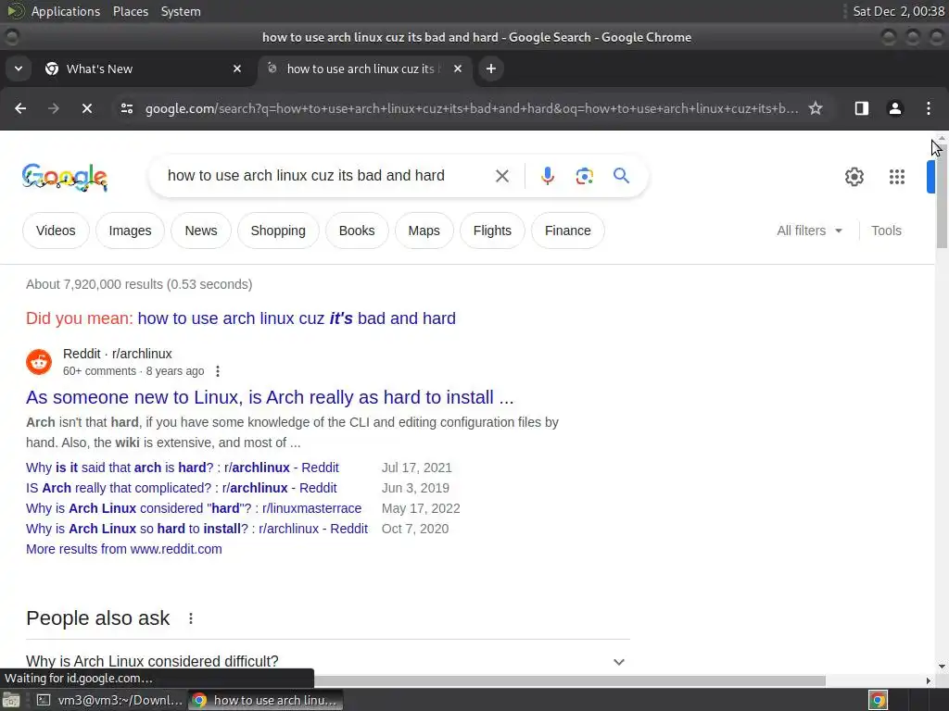Open the Places menu in top panel

[131, 11]
